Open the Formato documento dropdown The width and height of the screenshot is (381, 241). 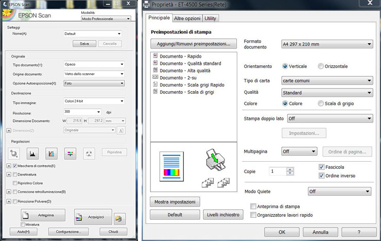click(x=326, y=44)
